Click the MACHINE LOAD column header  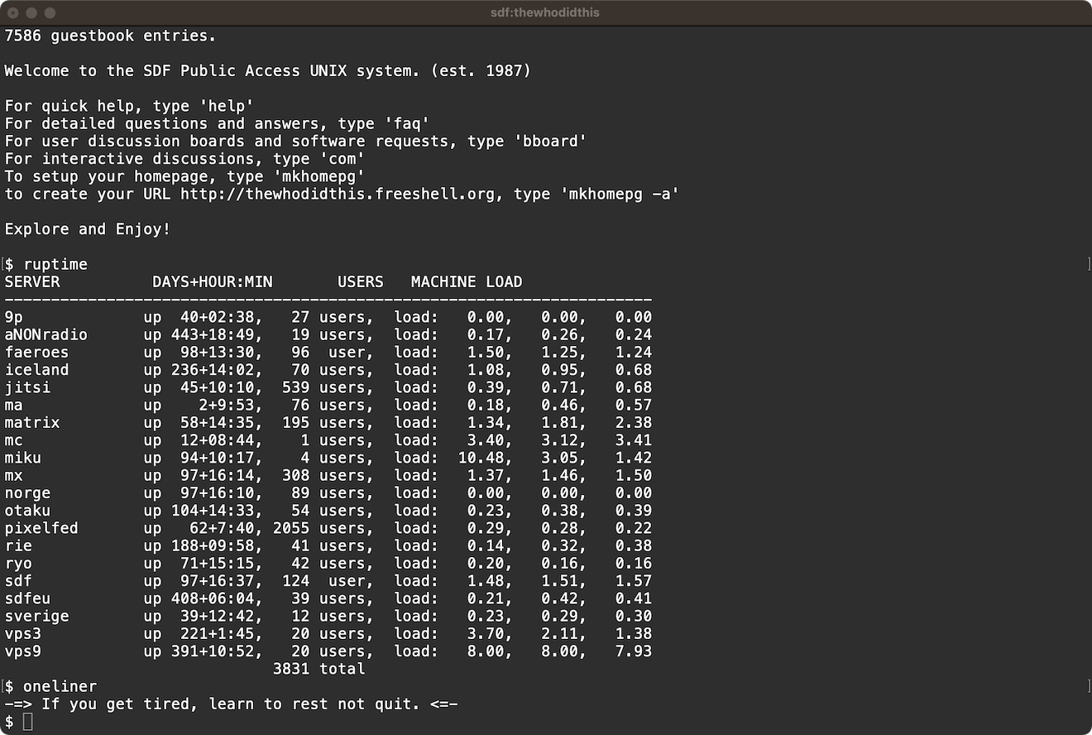pyautogui.click(x=467, y=281)
